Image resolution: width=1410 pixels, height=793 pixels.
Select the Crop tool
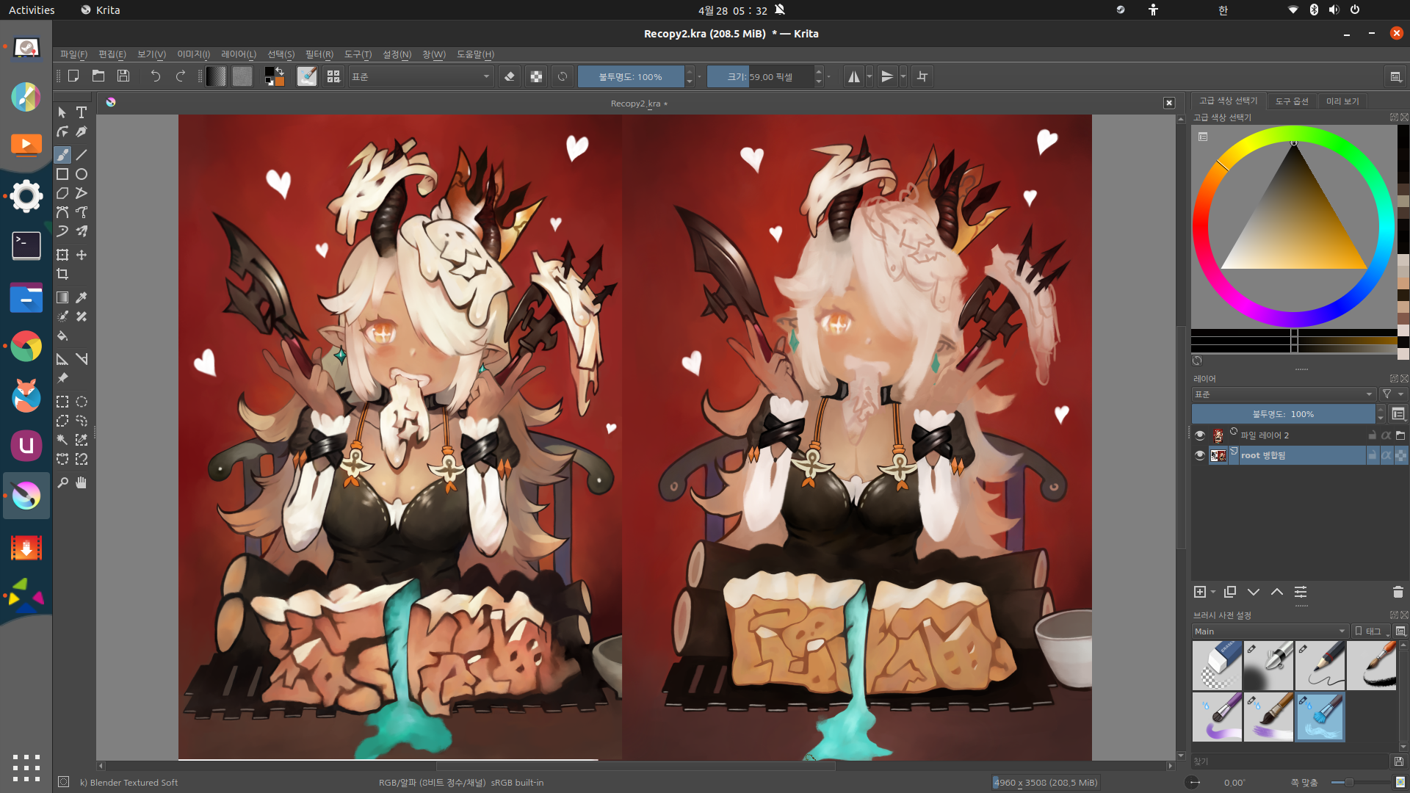[x=62, y=274]
